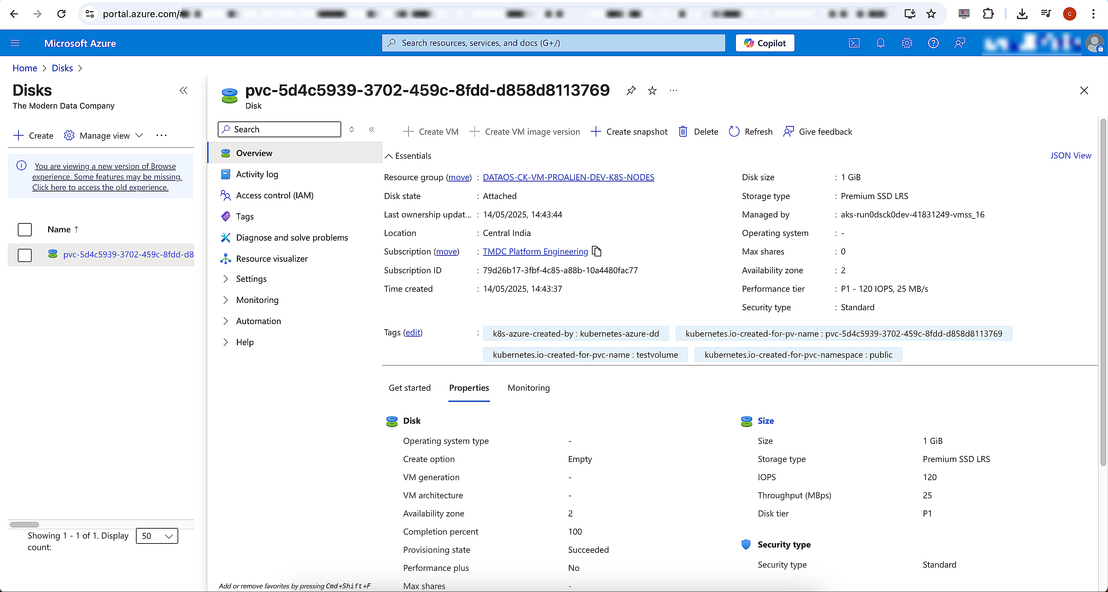The image size is (1108, 592).
Task: Click Give feedback in command bar
Action: (x=817, y=132)
